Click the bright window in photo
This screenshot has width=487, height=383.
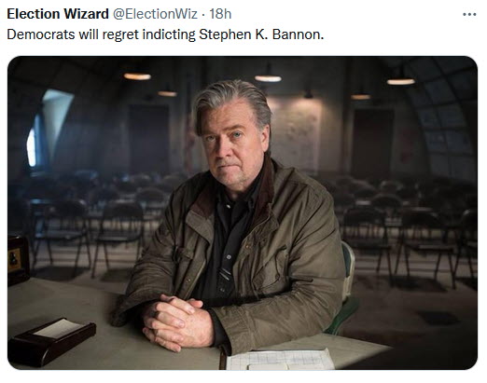click(x=49, y=128)
